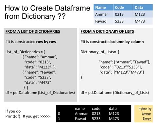
Task: Click the "data": ["M123","M473"] line
Action: pyautogui.click(x=122, y=72)
